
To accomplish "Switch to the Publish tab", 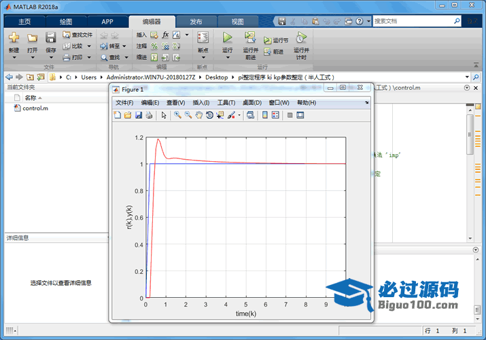I will click(x=196, y=22).
